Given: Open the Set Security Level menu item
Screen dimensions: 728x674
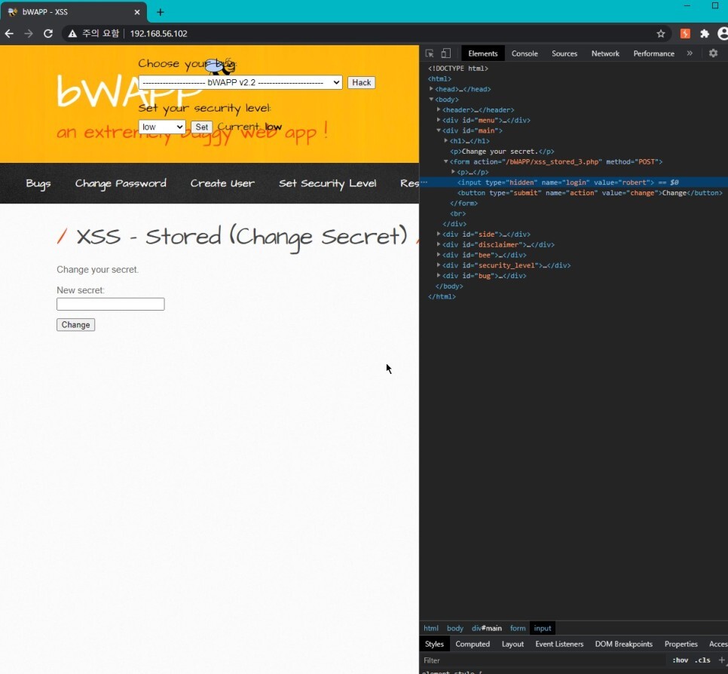Looking at the screenshot, I should click(327, 183).
